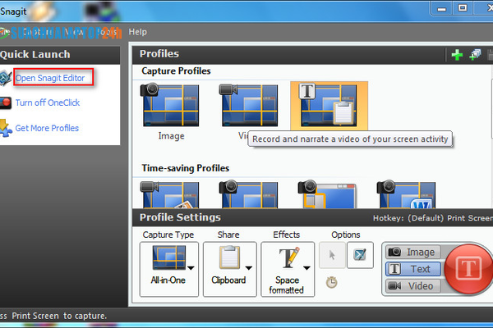Choose the Word document Time-saving profile
Image resolution: width=493 pixels, height=328 pixels.
click(406, 194)
